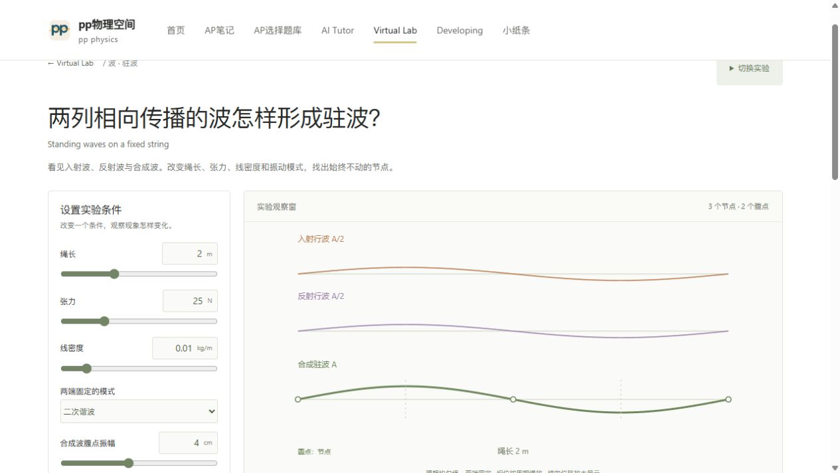Viewport: 840px width, 473px height.
Task: Click the 波 · 驻波 breadcrumb text
Action: pyautogui.click(x=123, y=63)
